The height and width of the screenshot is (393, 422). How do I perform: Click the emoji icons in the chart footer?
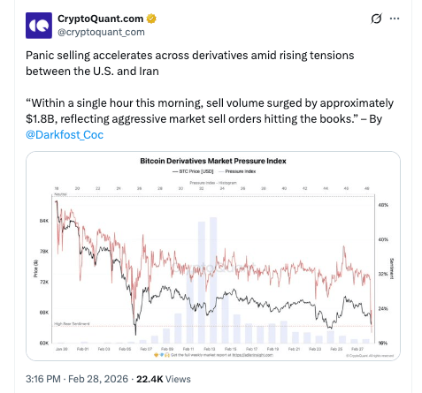click(x=162, y=355)
